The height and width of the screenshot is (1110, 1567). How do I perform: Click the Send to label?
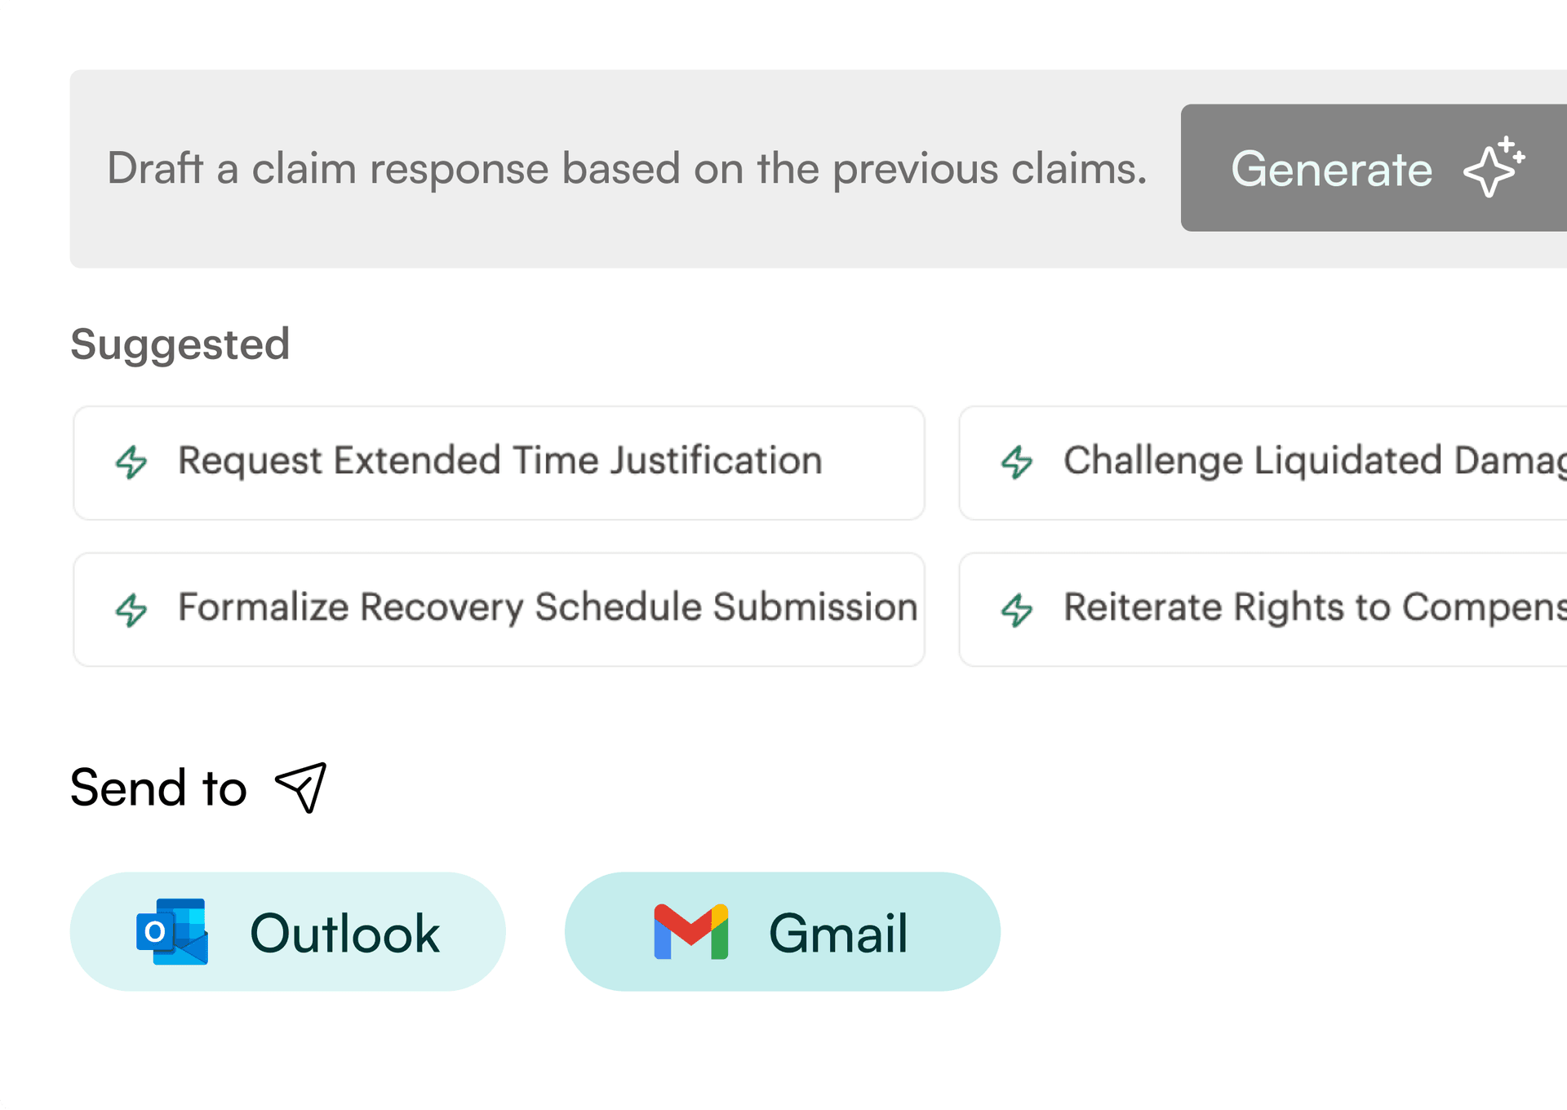(x=158, y=787)
